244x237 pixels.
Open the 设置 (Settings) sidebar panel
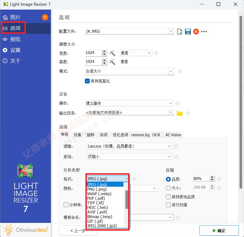tap(15, 50)
